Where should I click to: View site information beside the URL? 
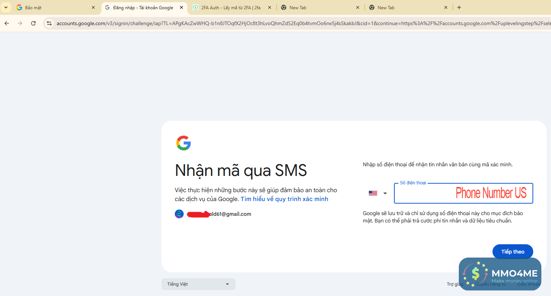coord(49,23)
